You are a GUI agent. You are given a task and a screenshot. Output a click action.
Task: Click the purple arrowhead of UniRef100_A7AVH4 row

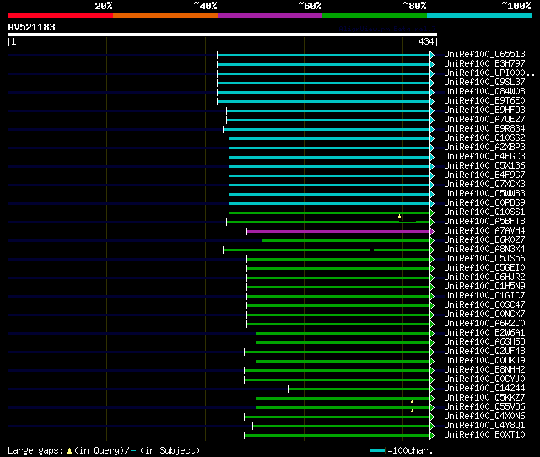pos(432,232)
